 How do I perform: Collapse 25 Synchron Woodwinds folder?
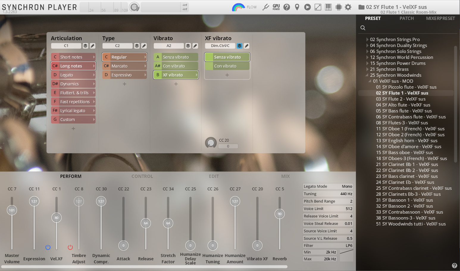367,75
